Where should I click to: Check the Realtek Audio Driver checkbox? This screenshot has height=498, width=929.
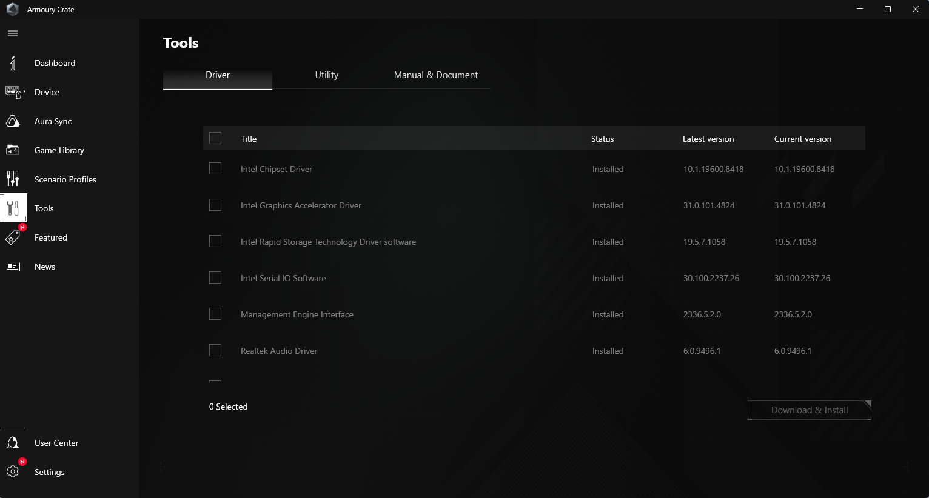point(215,350)
